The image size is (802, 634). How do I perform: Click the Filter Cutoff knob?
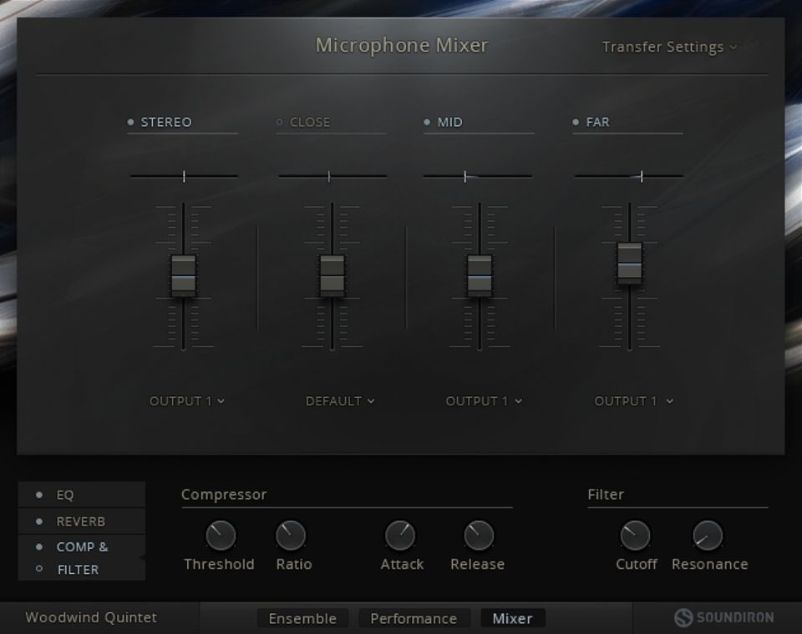pos(635,535)
